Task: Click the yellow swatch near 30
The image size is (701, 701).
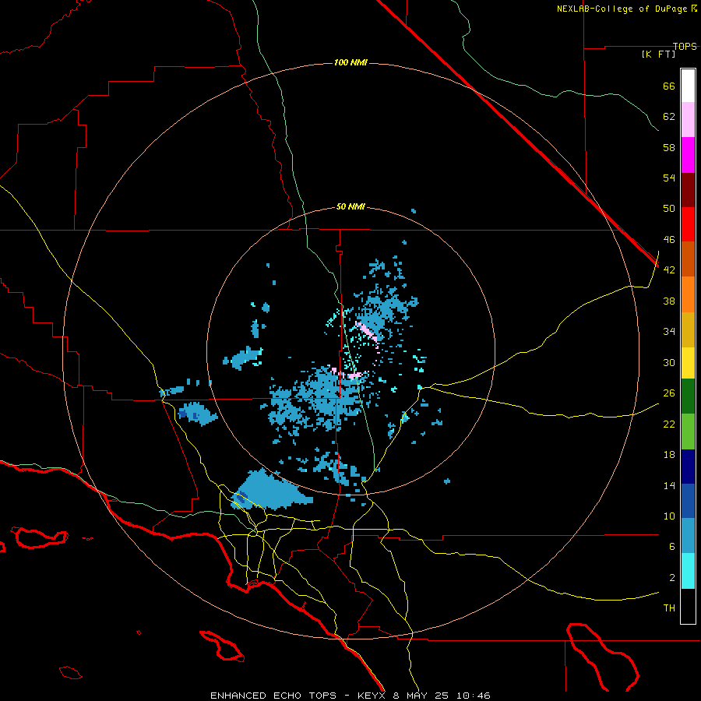Action: click(x=688, y=363)
